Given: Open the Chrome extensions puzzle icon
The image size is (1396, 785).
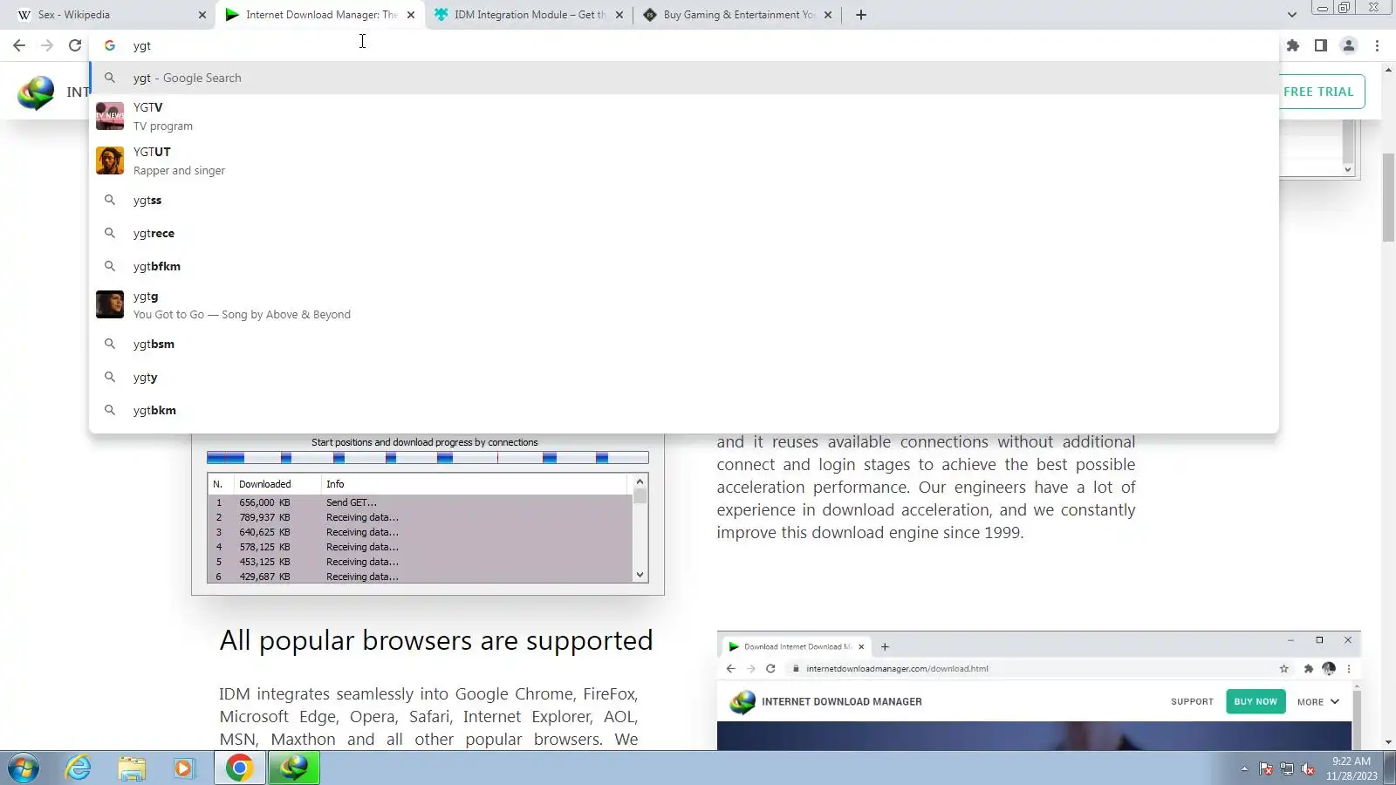Looking at the screenshot, I should click(x=1293, y=45).
